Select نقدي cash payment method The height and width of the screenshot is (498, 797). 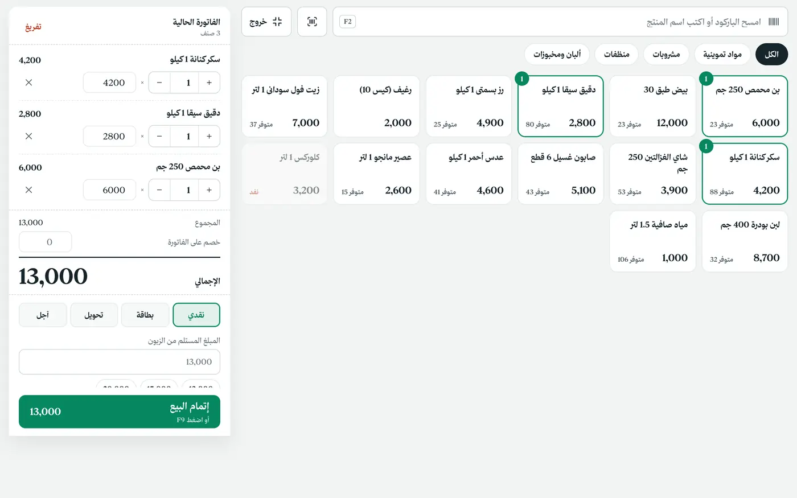196,315
